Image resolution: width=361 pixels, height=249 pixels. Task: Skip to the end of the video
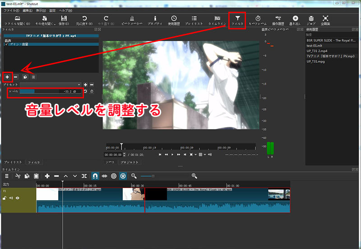click(185, 155)
